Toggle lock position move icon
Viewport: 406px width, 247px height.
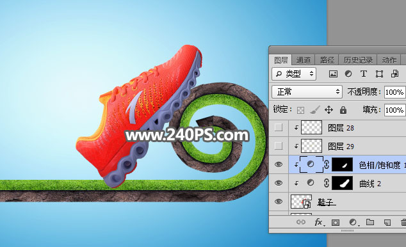[329, 110]
